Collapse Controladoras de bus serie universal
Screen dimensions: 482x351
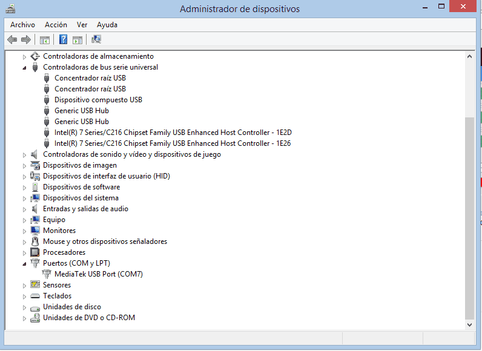(x=24, y=68)
